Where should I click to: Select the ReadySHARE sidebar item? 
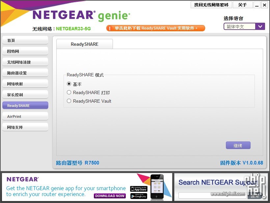[x=25, y=106]
